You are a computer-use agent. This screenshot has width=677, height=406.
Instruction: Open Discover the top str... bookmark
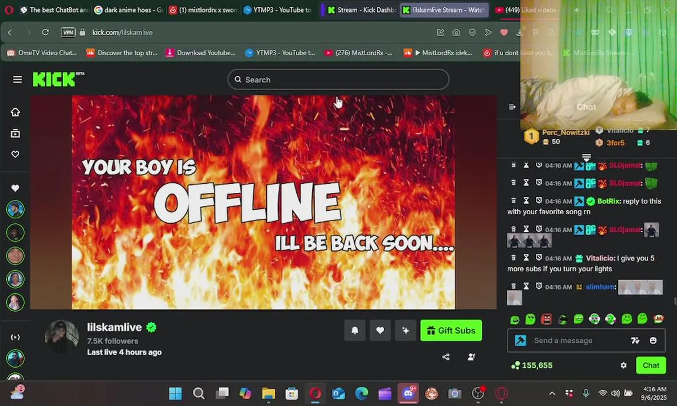122,52
